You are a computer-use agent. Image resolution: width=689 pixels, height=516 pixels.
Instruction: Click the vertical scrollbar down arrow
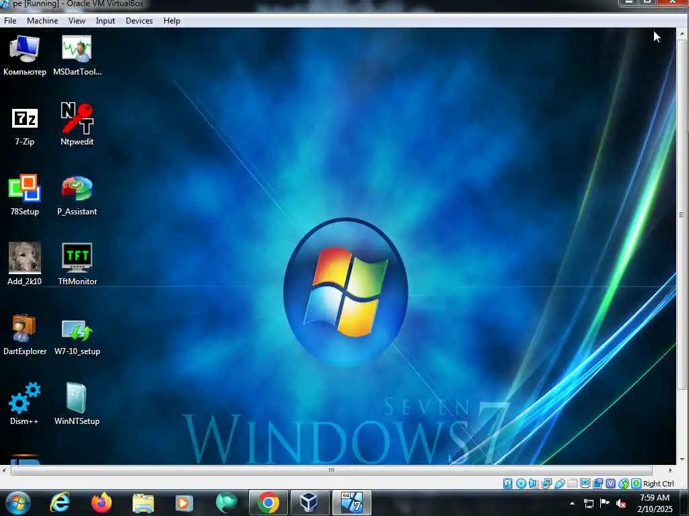pos(682,460)
